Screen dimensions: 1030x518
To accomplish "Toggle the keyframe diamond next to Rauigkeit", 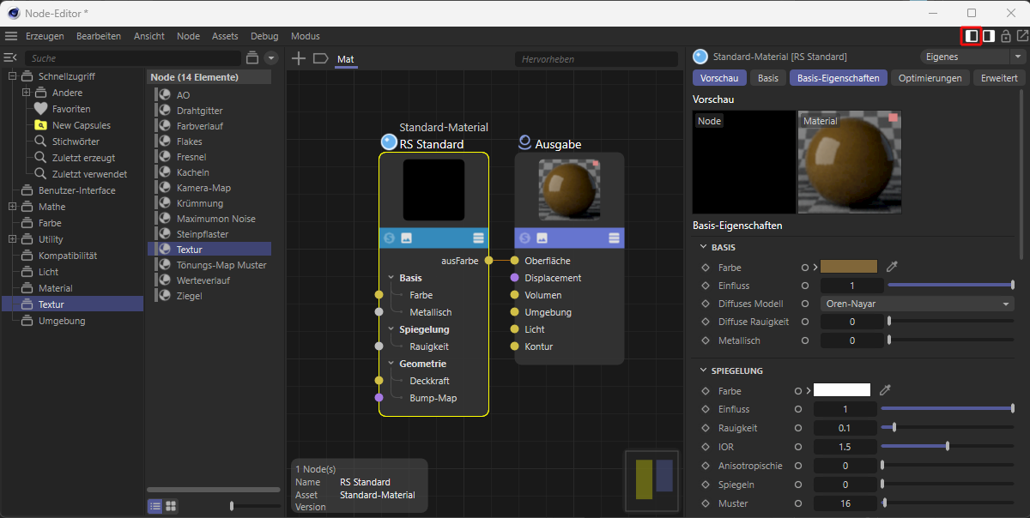I will (x=705, y=428).
